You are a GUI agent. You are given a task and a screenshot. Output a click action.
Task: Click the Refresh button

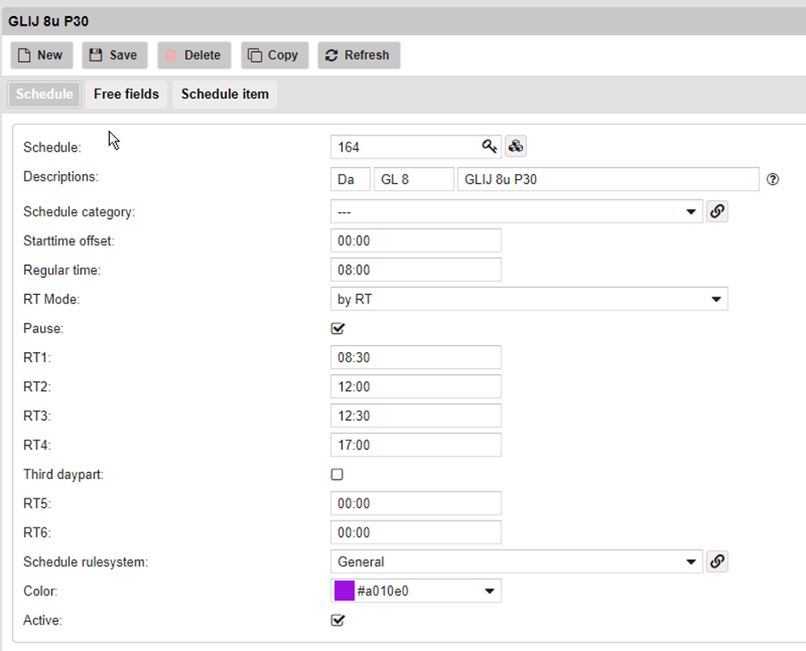[x=358, y=55]
